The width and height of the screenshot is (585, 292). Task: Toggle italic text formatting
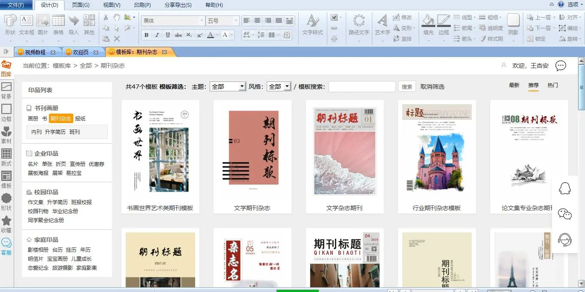pyautogui.click(x=157, y=35)
